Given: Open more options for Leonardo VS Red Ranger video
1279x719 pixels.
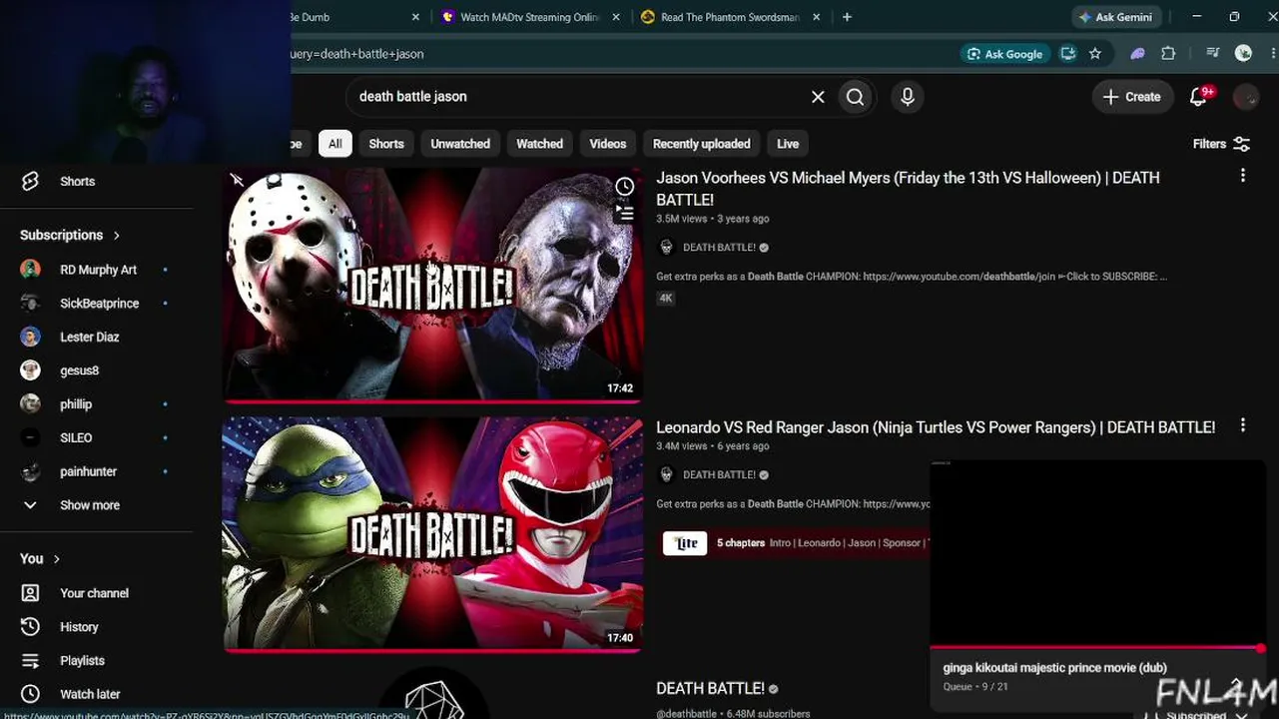Looking at the screenshot, I should tap(1243, 425).
